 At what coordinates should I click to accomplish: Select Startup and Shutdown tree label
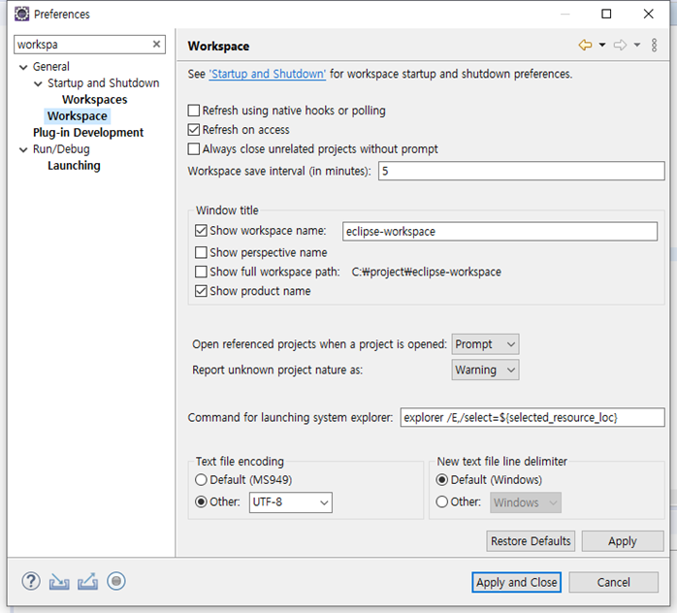pyautogui.click(x=103, y=82)
